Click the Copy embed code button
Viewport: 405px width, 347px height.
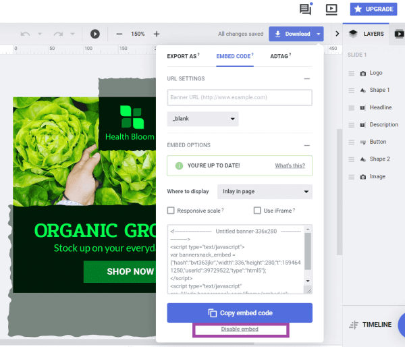point(240,313)
